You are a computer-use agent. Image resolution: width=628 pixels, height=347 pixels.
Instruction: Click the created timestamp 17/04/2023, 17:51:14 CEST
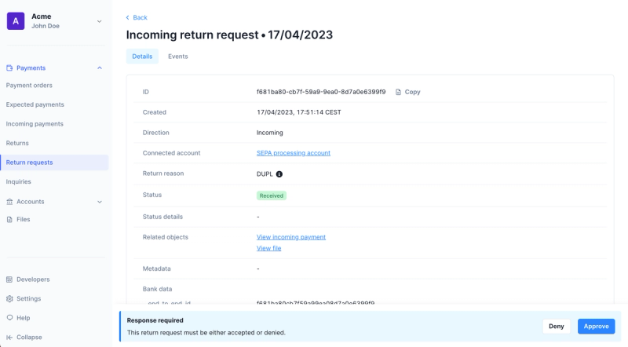click(x=299, y=112)
